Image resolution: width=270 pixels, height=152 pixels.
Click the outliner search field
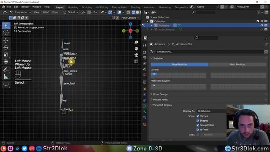tap(204, 12)
